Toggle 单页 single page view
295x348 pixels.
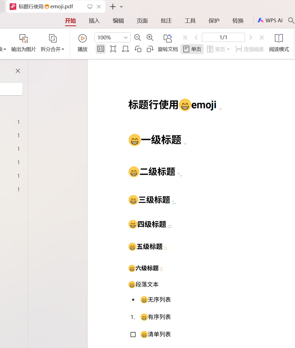(192, 49)
